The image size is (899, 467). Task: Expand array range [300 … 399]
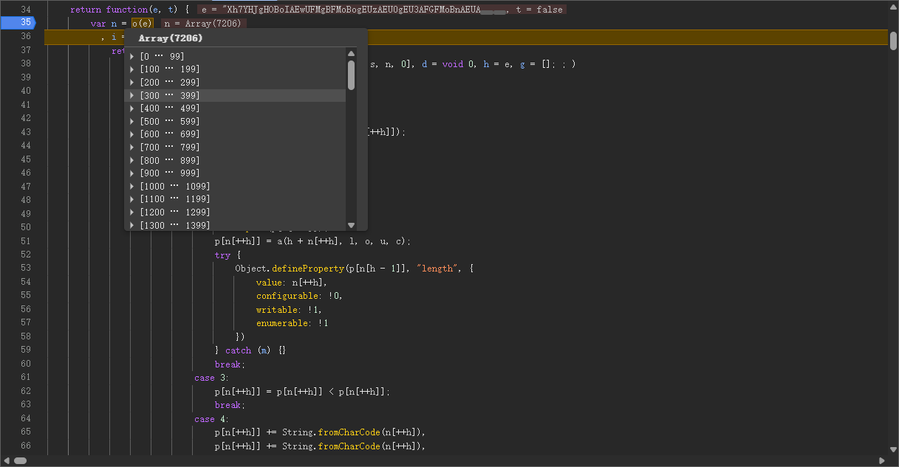pos(132,96)
